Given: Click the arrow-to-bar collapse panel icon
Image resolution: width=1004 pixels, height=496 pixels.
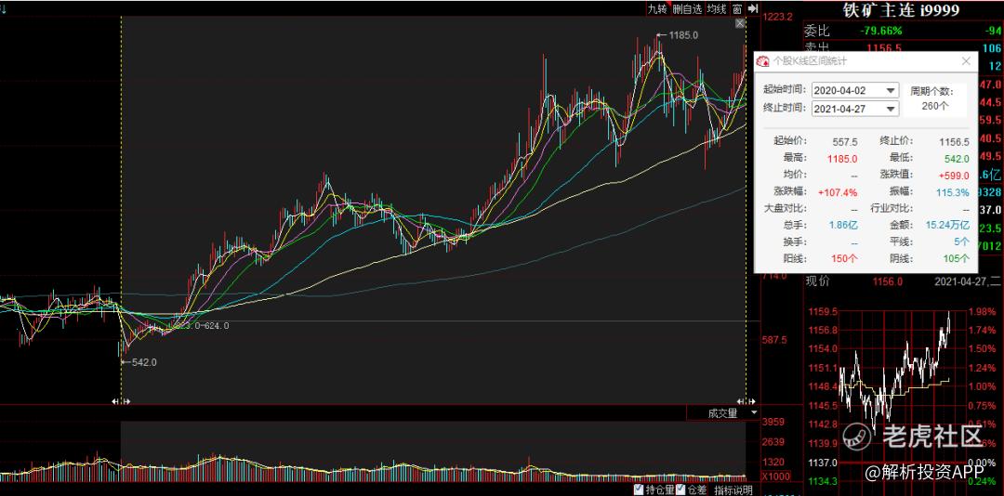Looking at the screenshot, I should pyautogui.click(x=752, y=8).
